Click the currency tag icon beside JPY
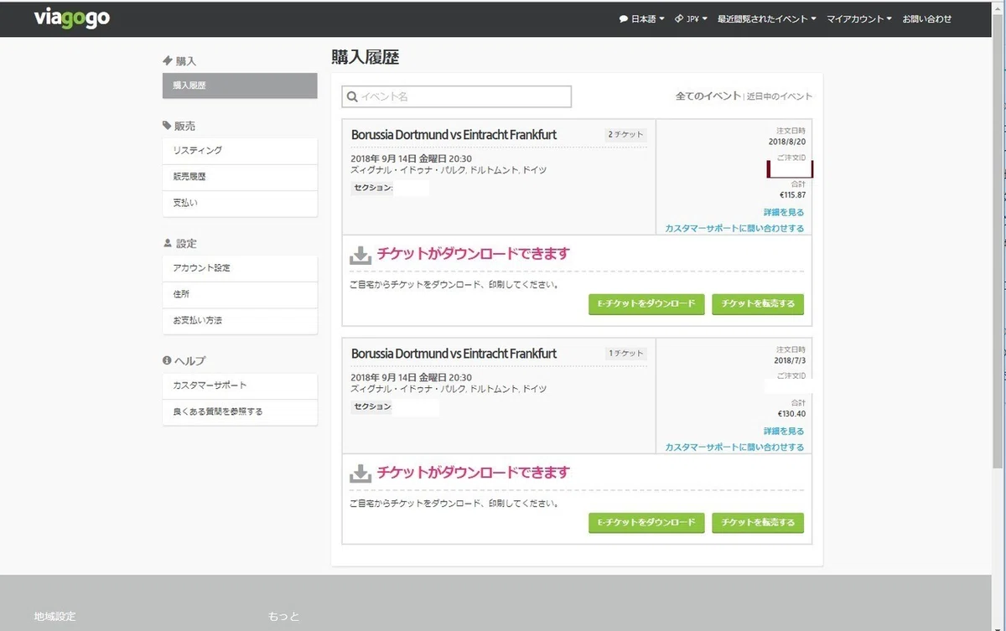 679,19
